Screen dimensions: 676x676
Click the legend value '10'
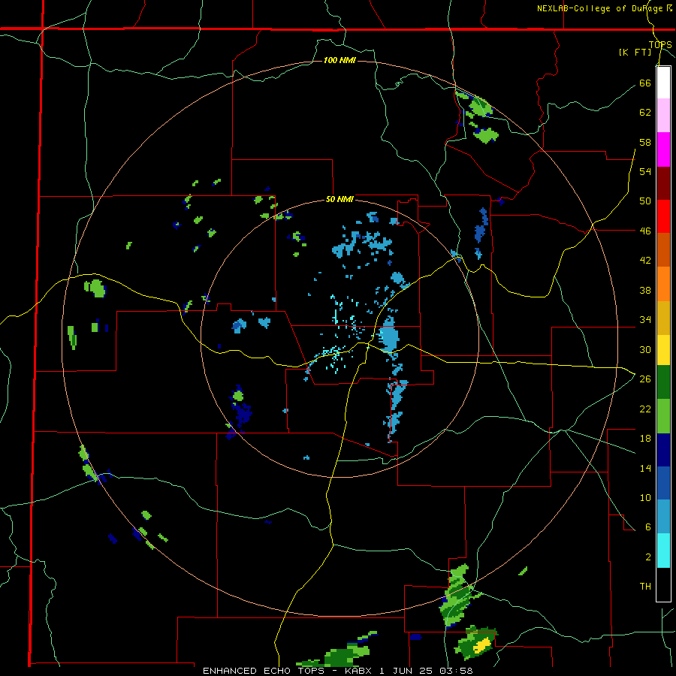645,498
